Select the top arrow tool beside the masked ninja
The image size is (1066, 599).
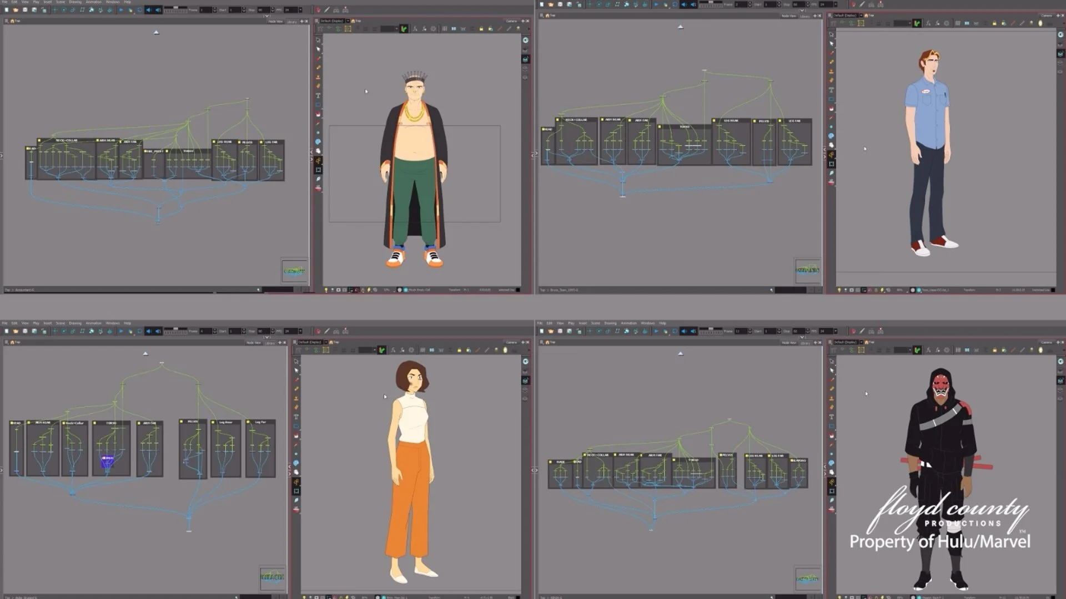coord(831,361)
